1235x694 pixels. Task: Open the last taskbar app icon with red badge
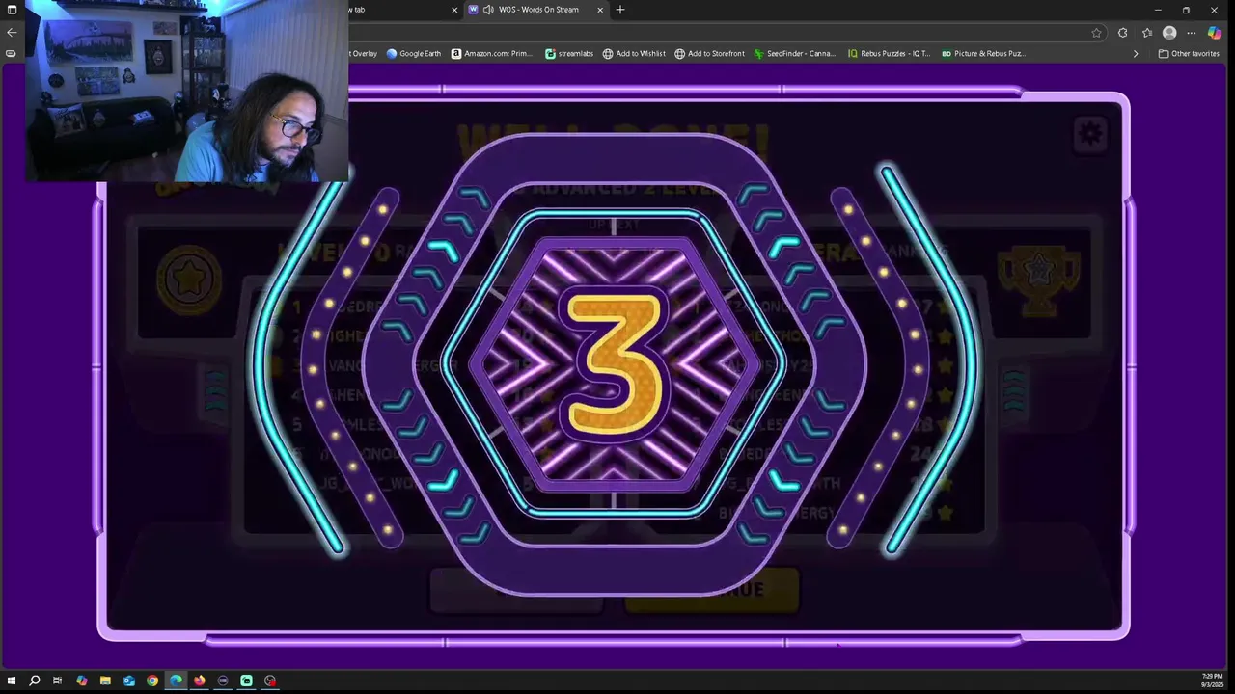tap(270, 681)
